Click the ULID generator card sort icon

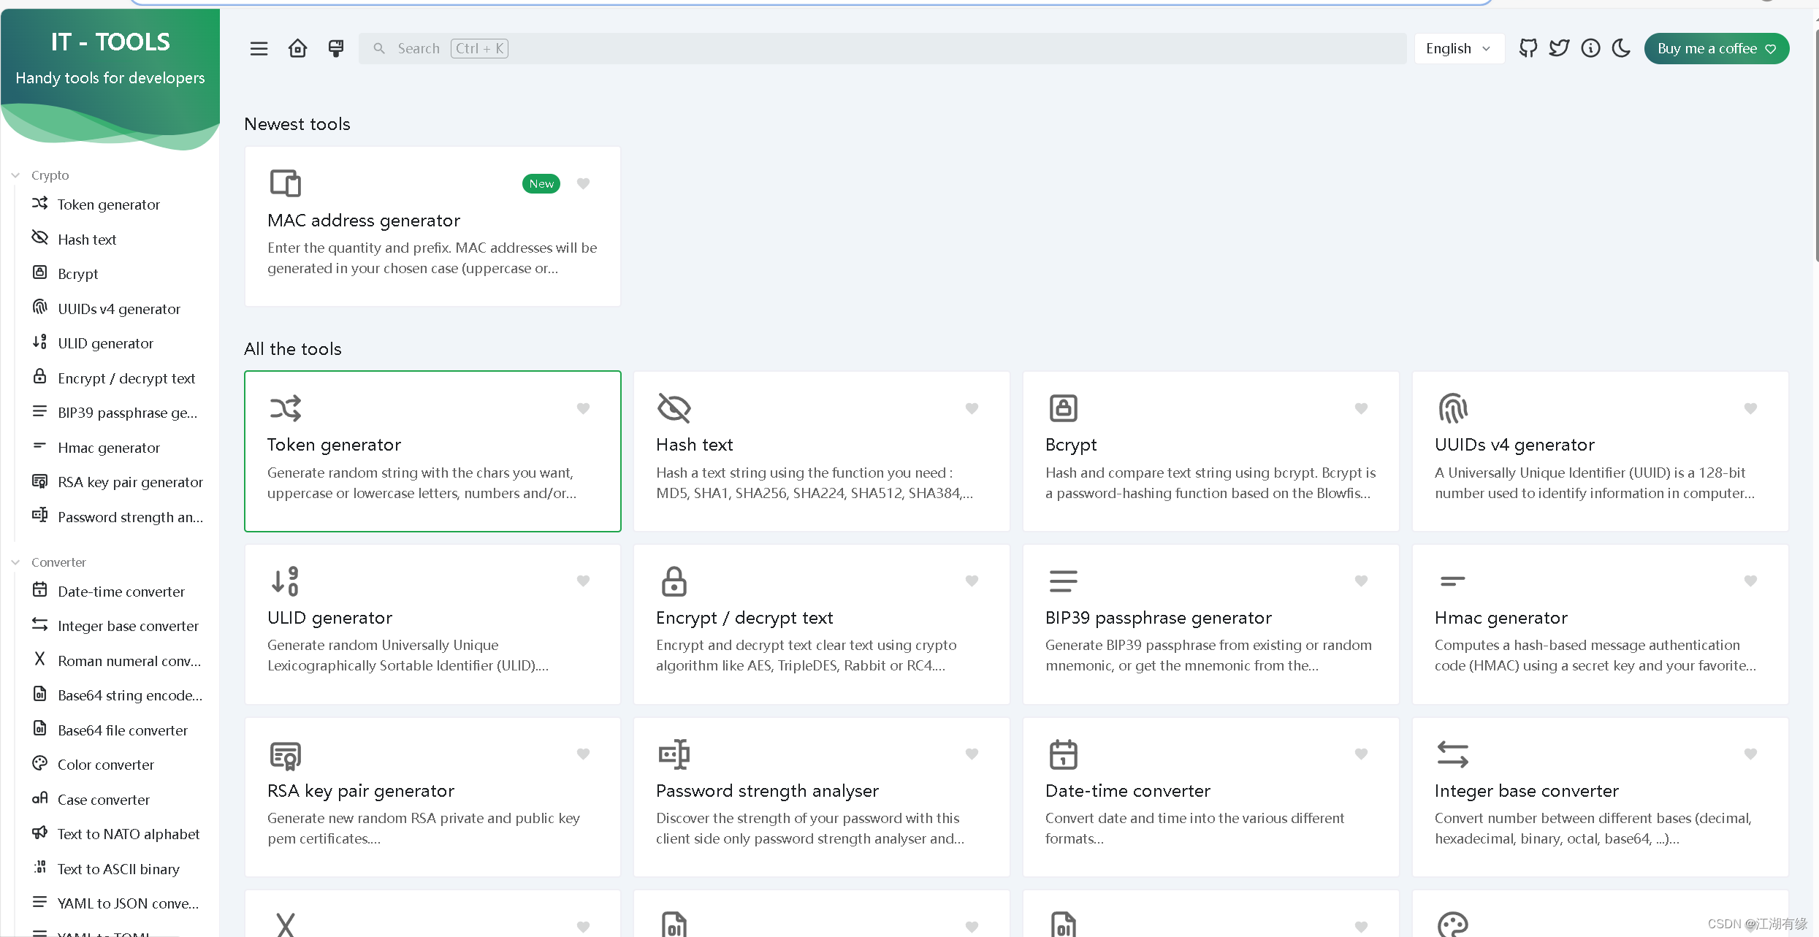(285, 581)
